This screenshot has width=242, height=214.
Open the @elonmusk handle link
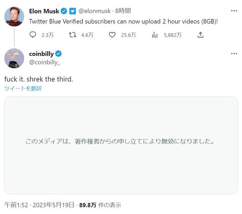point(94,11)
